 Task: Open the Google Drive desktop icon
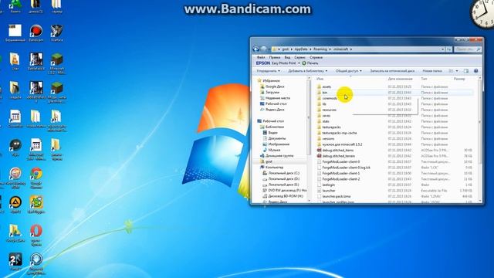click(15, 233)
